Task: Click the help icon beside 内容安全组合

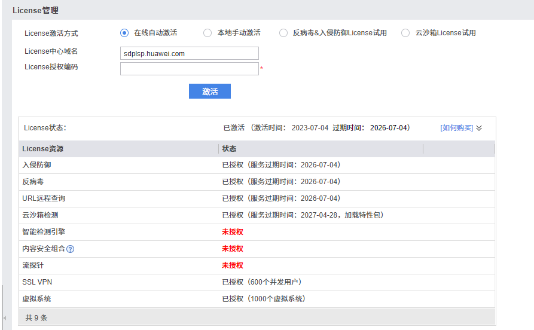Action: coord(70,249)
